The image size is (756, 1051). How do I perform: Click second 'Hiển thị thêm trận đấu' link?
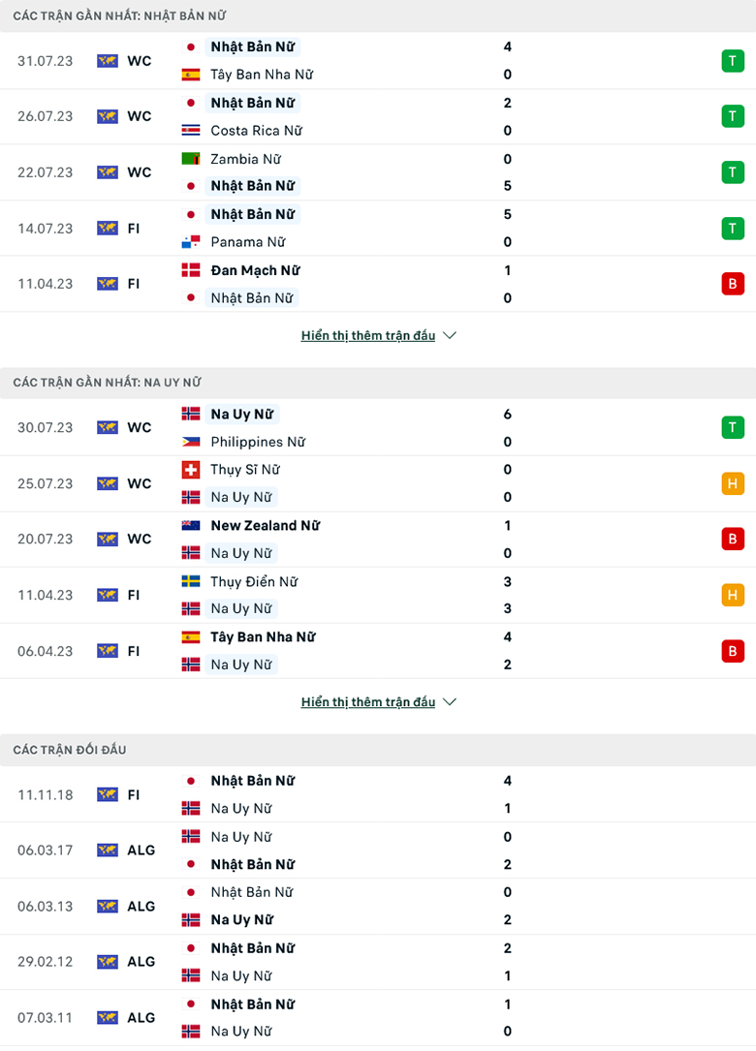[x=368, y=702]
